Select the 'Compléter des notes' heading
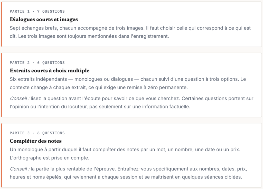This screenshot has height=189, width=263. click(x=35, y=141)
